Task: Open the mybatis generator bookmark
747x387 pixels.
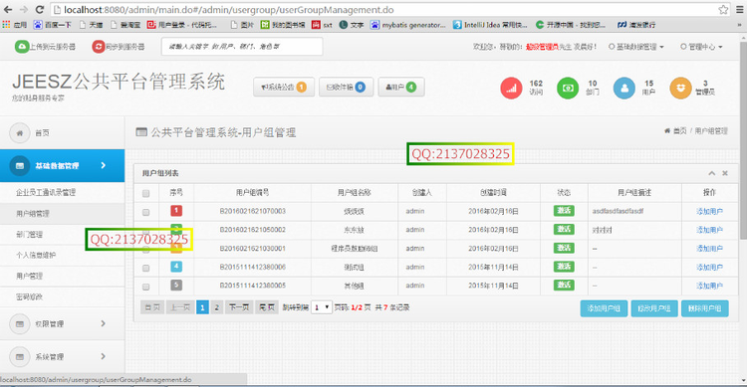Action: click(x=407, y=25)
